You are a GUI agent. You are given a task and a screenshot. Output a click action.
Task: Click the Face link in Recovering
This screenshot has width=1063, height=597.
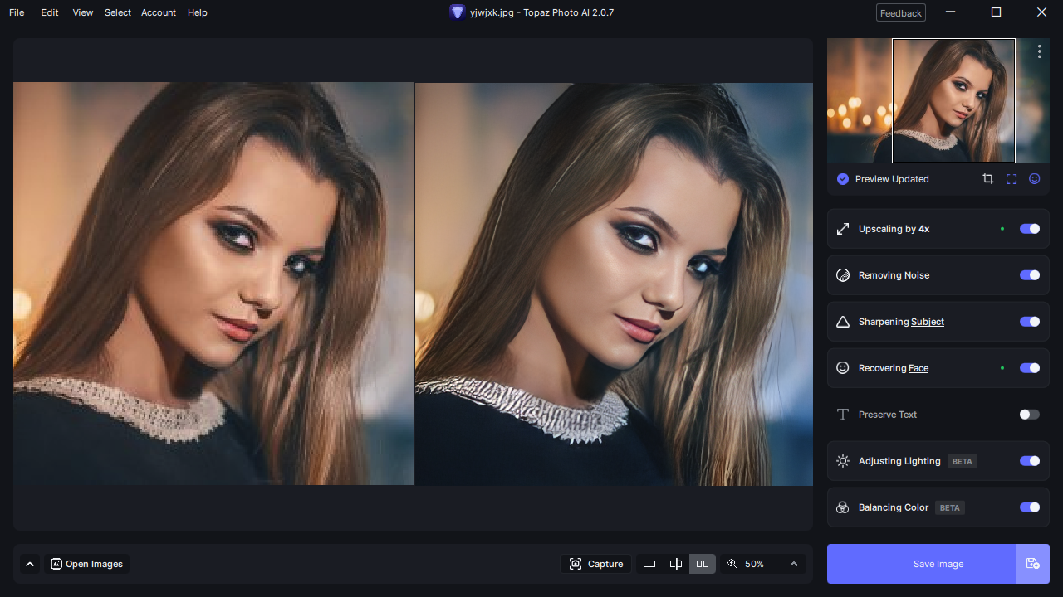[918, 368]
